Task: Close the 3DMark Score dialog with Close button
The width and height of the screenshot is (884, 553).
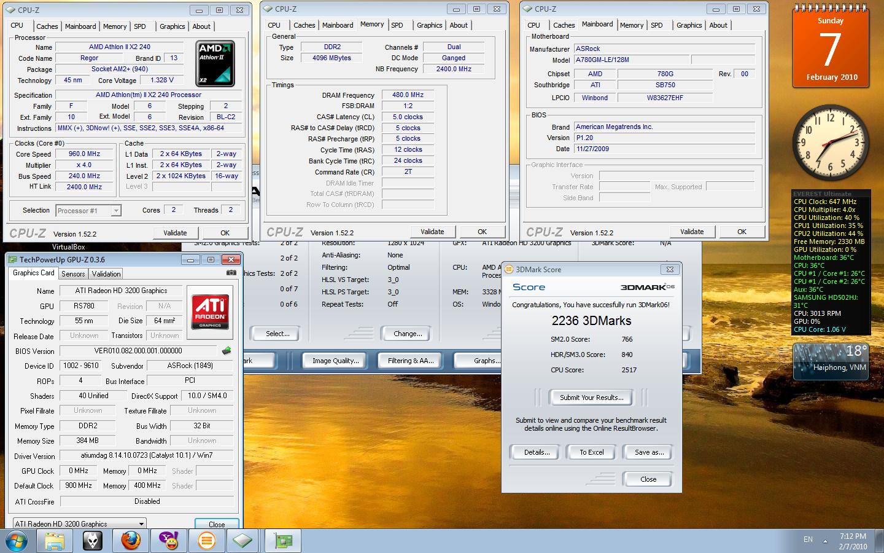Action: (648, 479)
